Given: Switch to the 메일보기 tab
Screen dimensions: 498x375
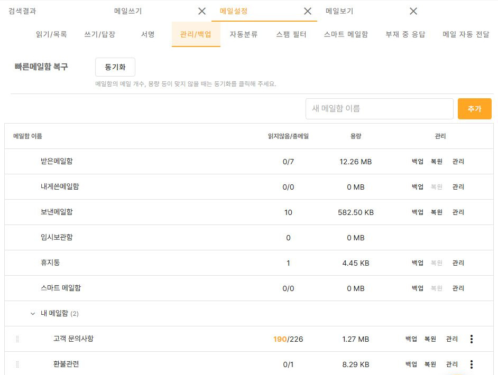Looking at the screenshot, I should click(x=339, y=11).
